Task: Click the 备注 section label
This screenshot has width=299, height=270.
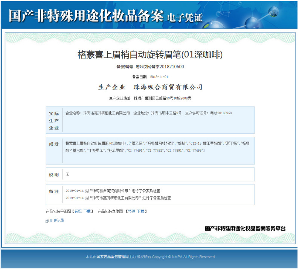Action: [54, 192]
